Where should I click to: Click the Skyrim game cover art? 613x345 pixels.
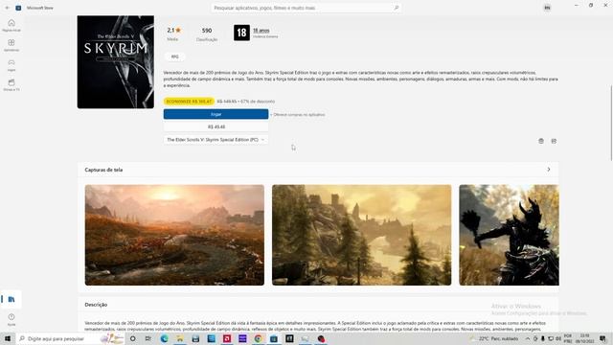click(116, 61)
